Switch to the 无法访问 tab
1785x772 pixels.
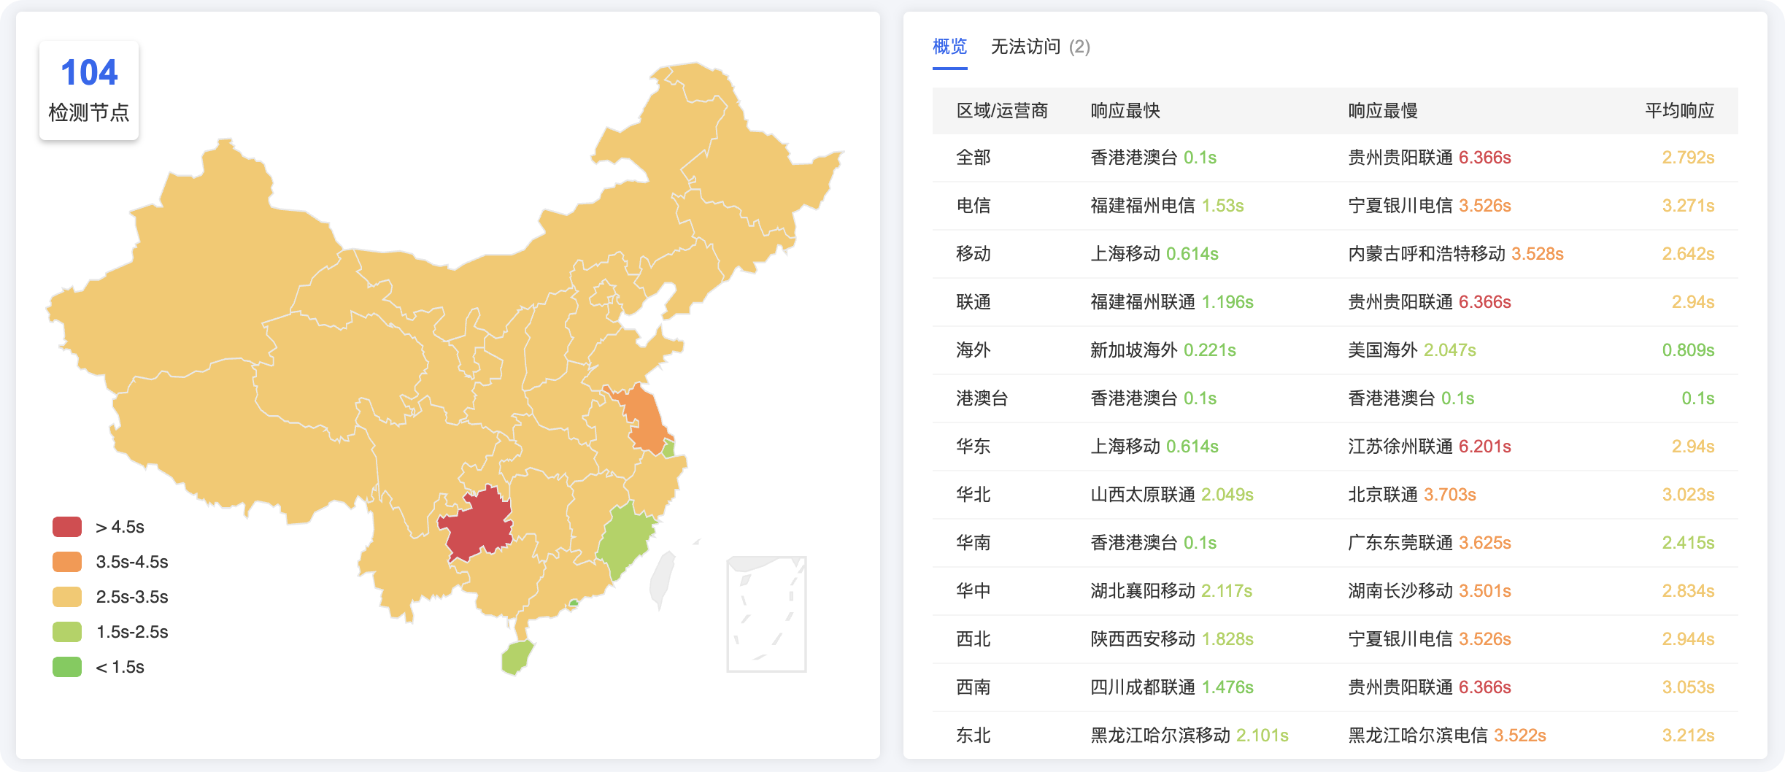1040,47
